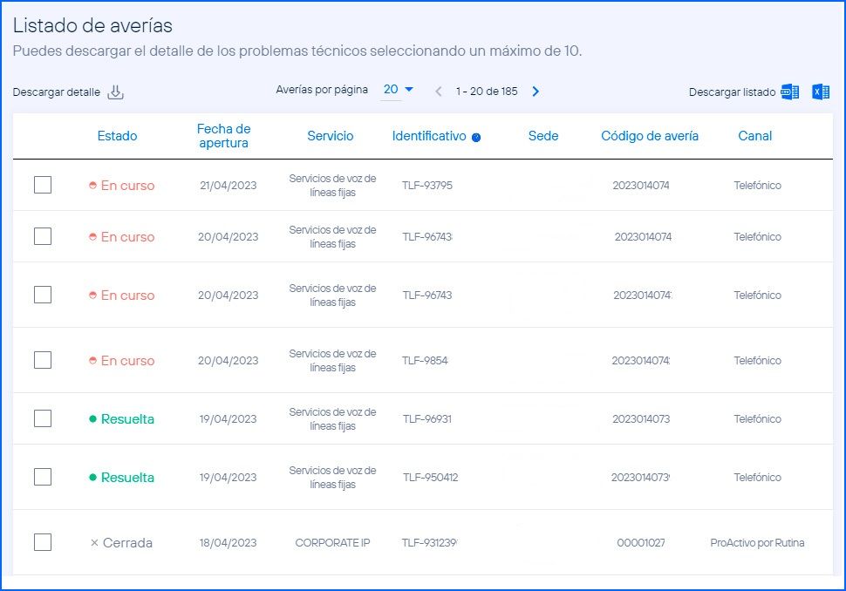Click the Canal column header
The width and height of the screenshot is (846, 591).
coord(754,136)
